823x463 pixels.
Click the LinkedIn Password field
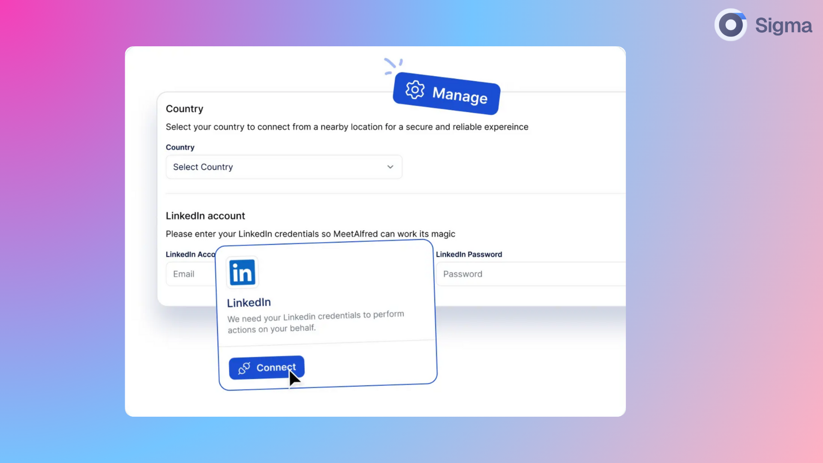[x=531, y=274]
